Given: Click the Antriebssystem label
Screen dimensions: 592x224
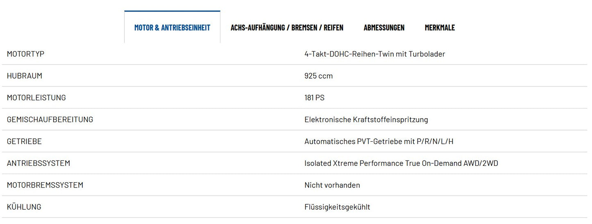Looking at the screenshot, I should [39, 163].
